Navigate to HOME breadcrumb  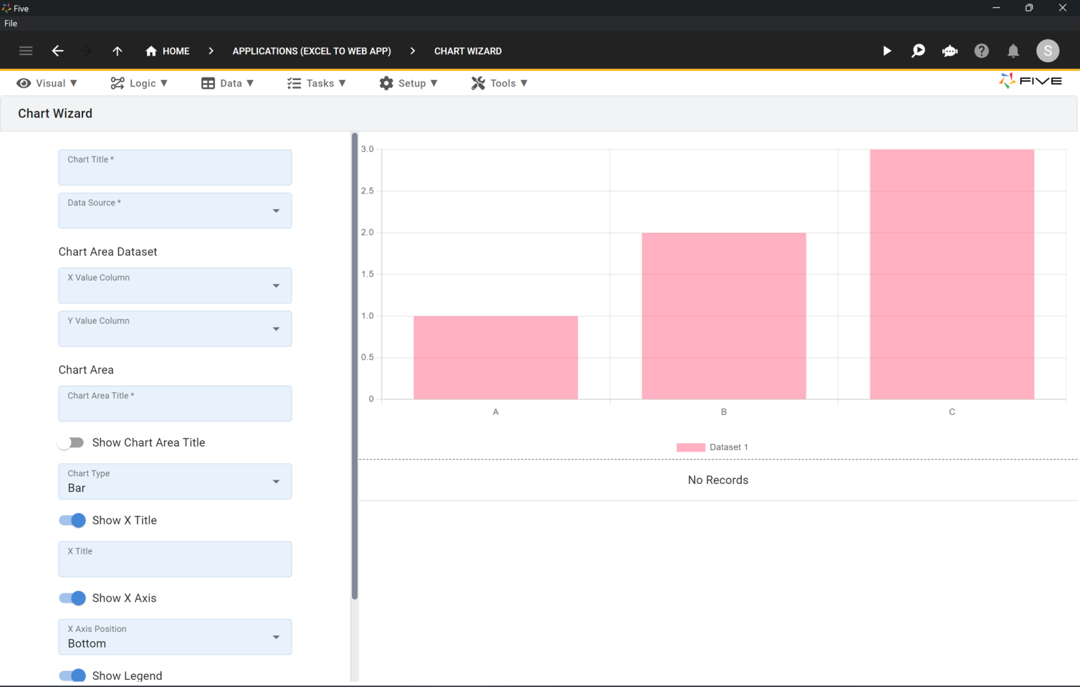(167, 51)
